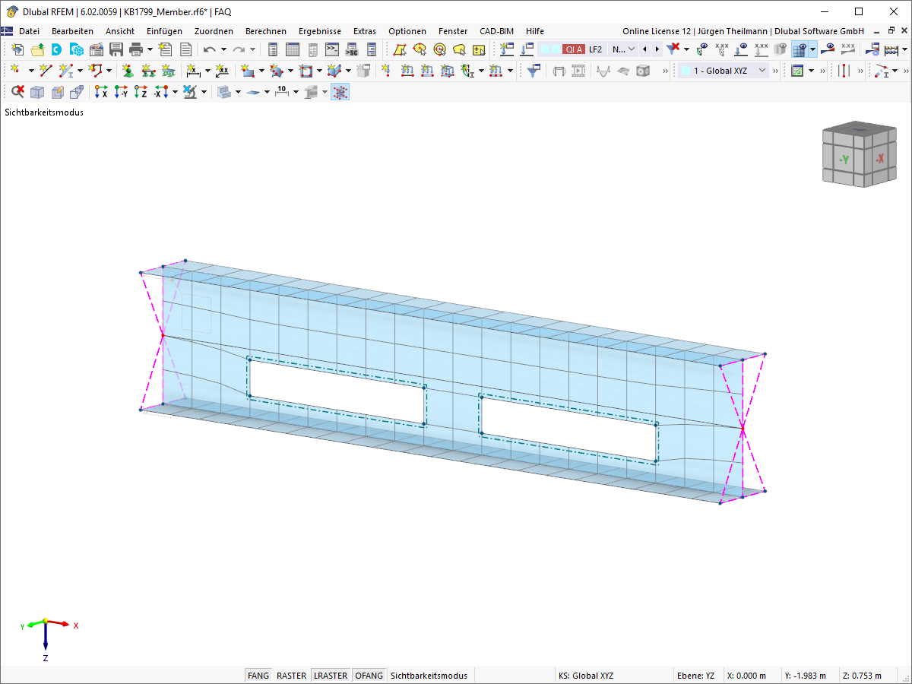Toggle RASTER in status bar

(291, 675)
